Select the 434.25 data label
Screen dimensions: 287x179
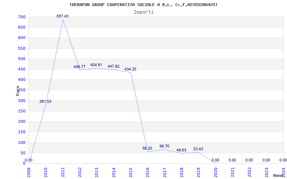(x=130, y=69)
